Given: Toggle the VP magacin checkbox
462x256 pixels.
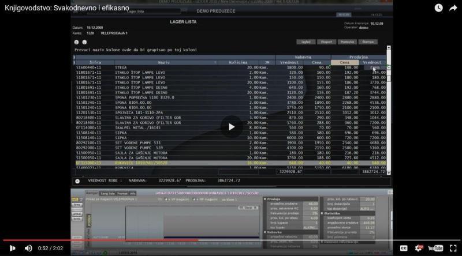Looking at the screenshot, I should [x=166, y=199].
